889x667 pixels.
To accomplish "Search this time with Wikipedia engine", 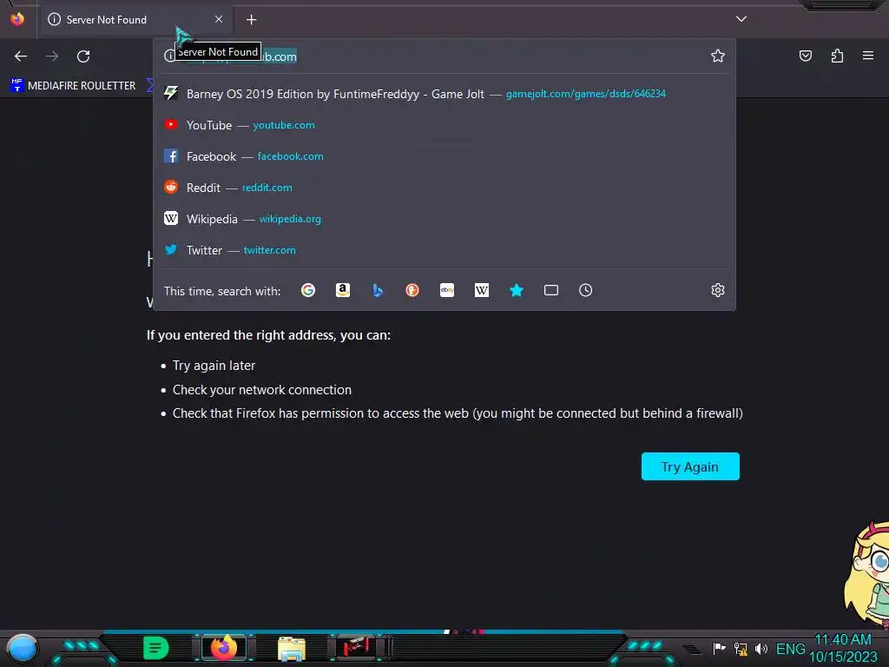I will point(481,290).
